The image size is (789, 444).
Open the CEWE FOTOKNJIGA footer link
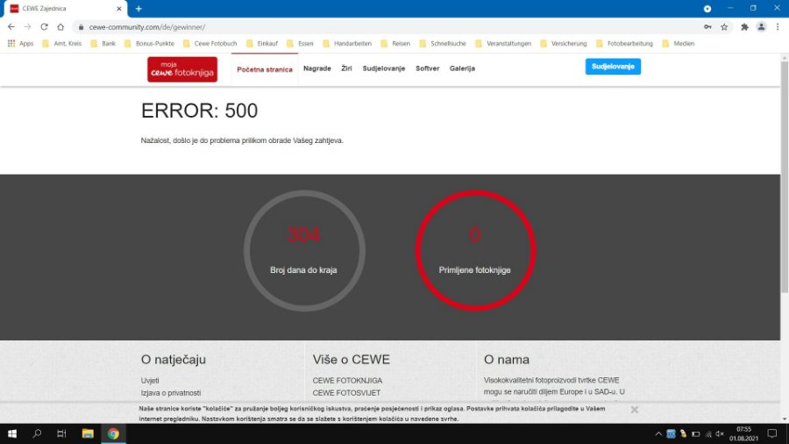[x=347, y=381]
